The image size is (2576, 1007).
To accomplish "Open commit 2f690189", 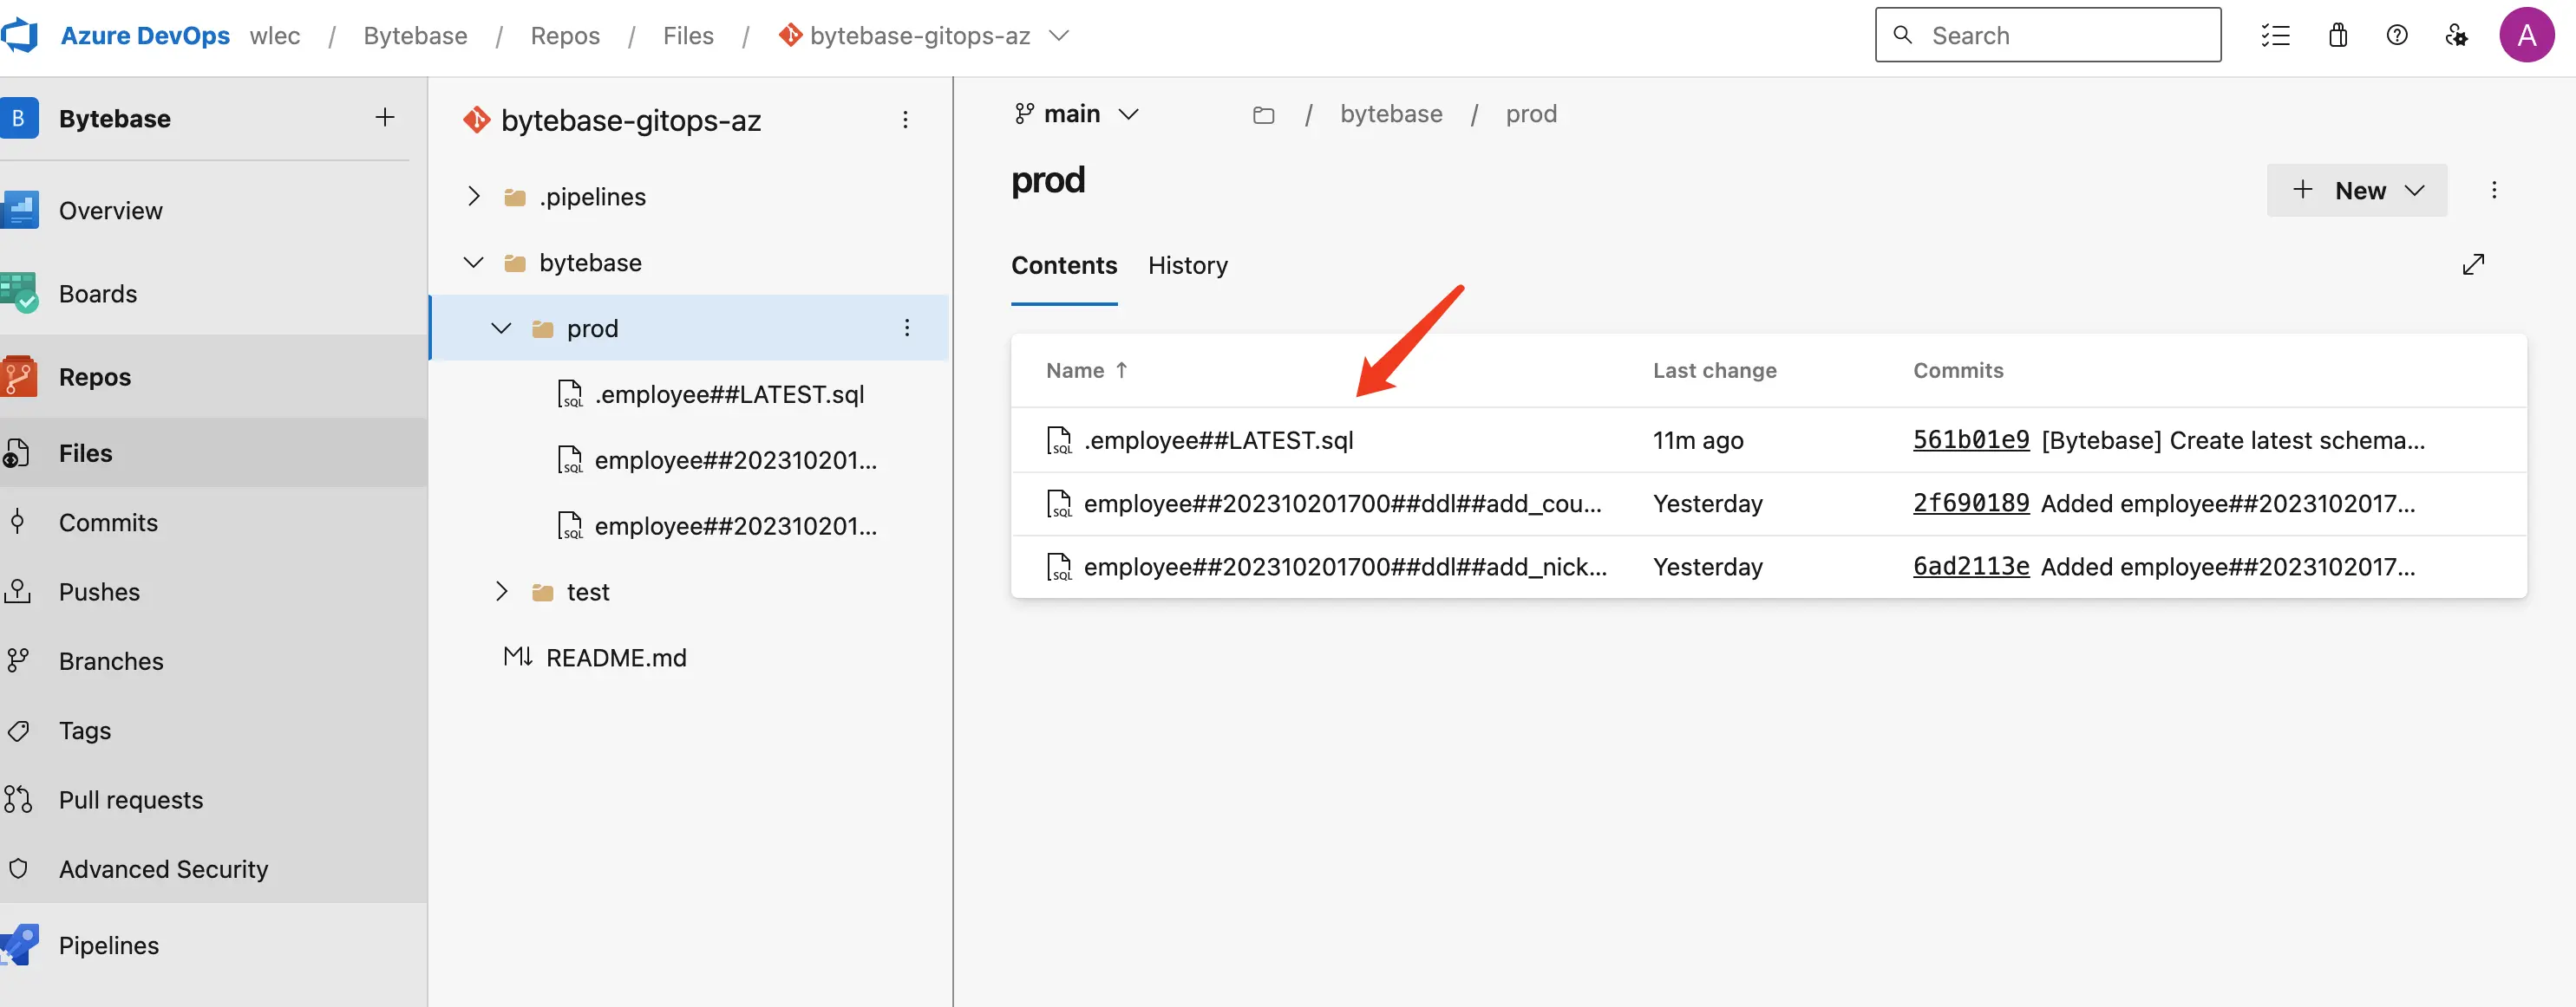I will pos(1970,503).
